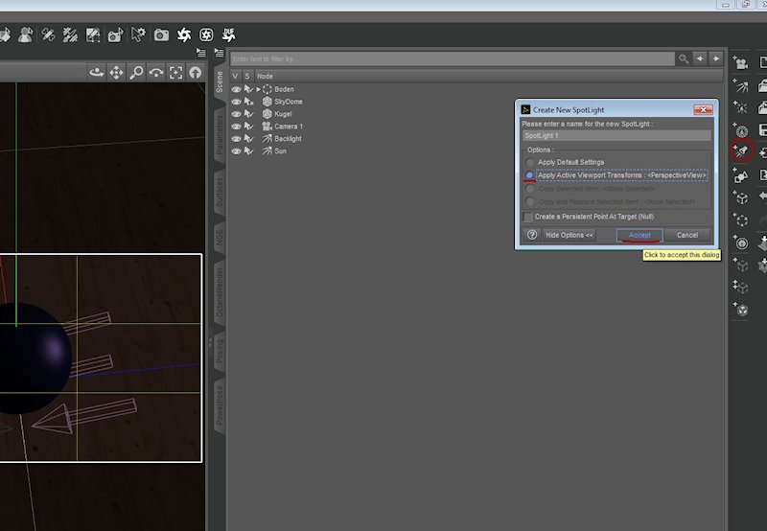Open the OctaneRender side tab

[x=220, y=292]
